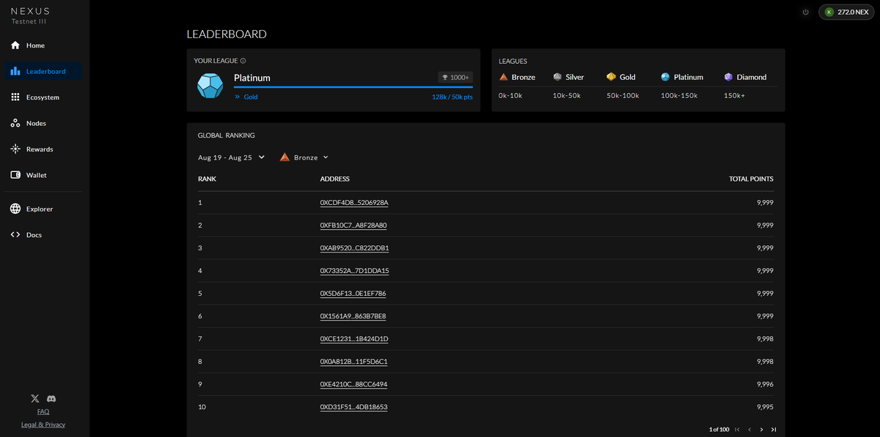
Task: Click the 128k / 50k pts text
Action: 452,97
